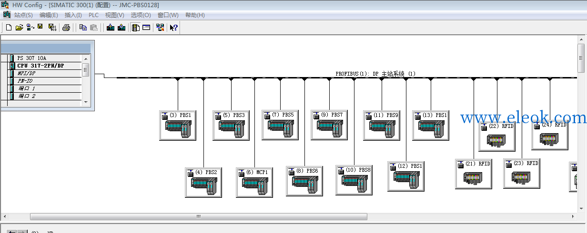Click the Save floppy disk icon
This screenshot has height=233, width=587.
point(40,27)
